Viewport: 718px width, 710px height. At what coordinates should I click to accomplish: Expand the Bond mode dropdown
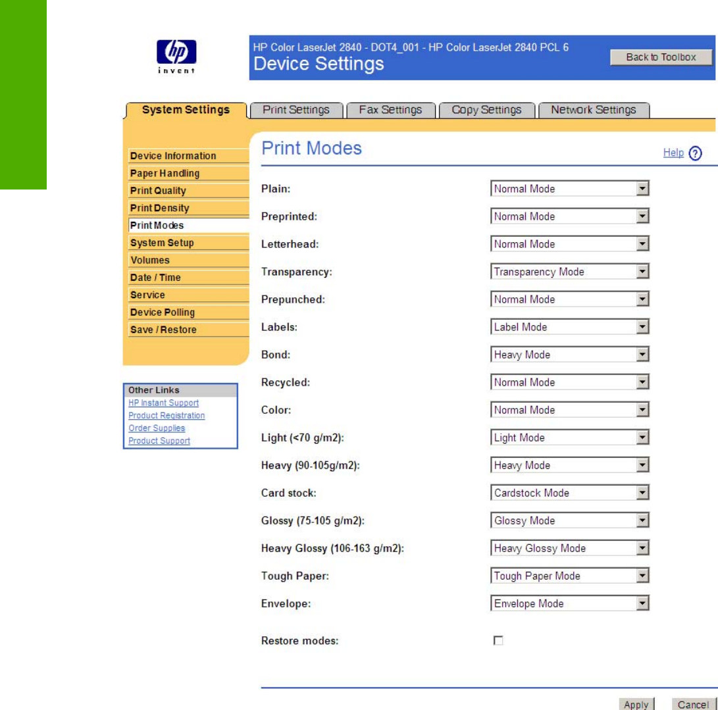pyautogui.click(x=570, y=354)
